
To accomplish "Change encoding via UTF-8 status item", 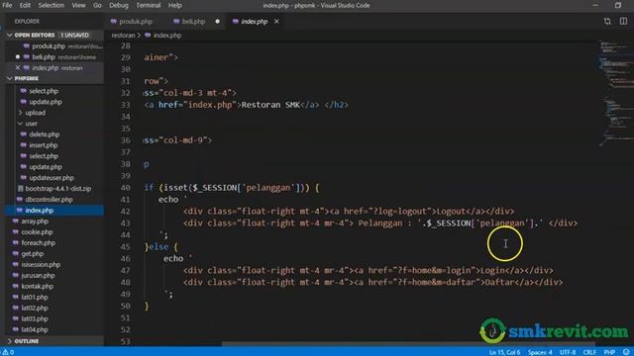I will (568, 352).
